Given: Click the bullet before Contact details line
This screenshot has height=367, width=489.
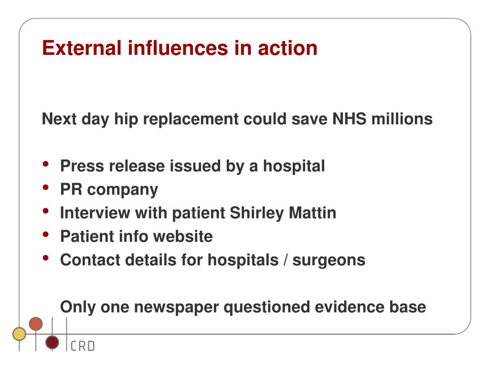Looking at the screenshot, I should pos(46,258).
